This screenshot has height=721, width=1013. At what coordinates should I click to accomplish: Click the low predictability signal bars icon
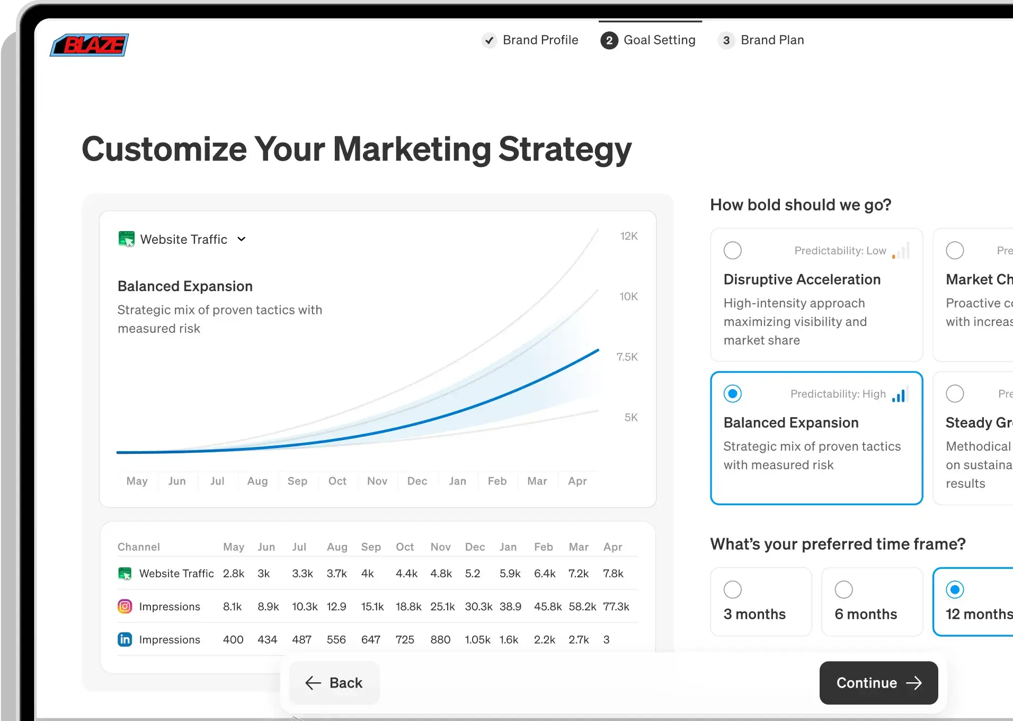click(x=901, y=251)
